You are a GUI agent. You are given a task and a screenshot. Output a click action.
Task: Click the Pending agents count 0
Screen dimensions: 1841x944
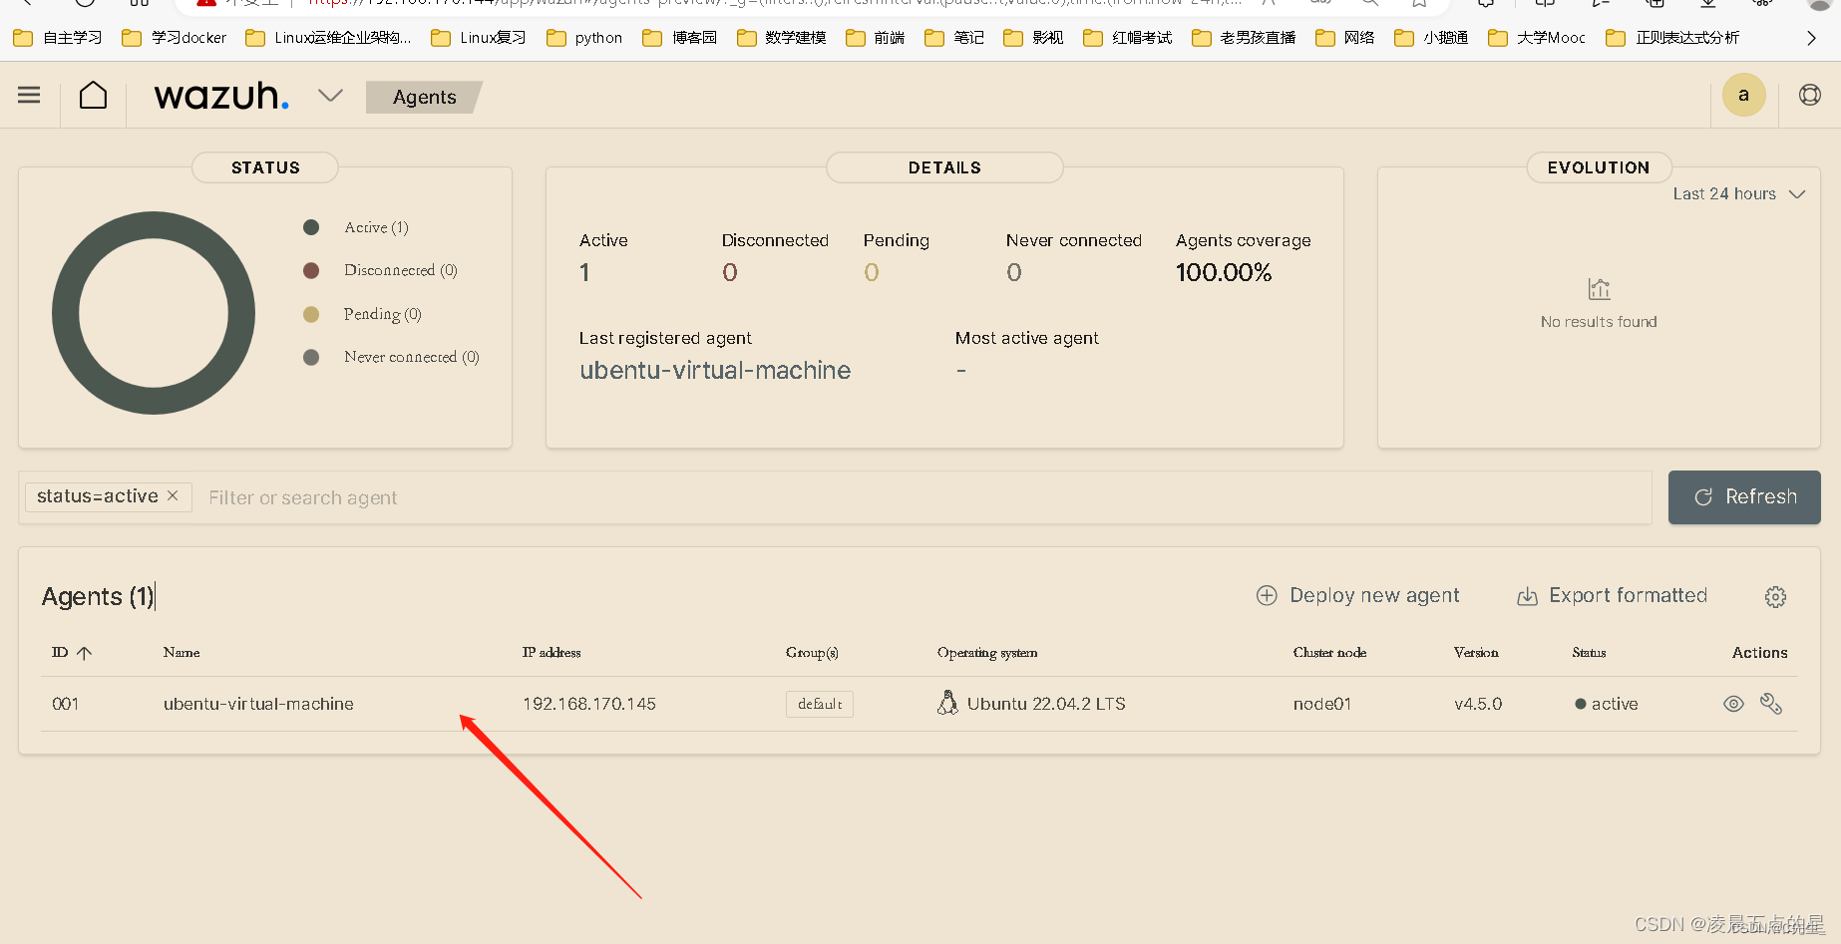pos(872,272)
